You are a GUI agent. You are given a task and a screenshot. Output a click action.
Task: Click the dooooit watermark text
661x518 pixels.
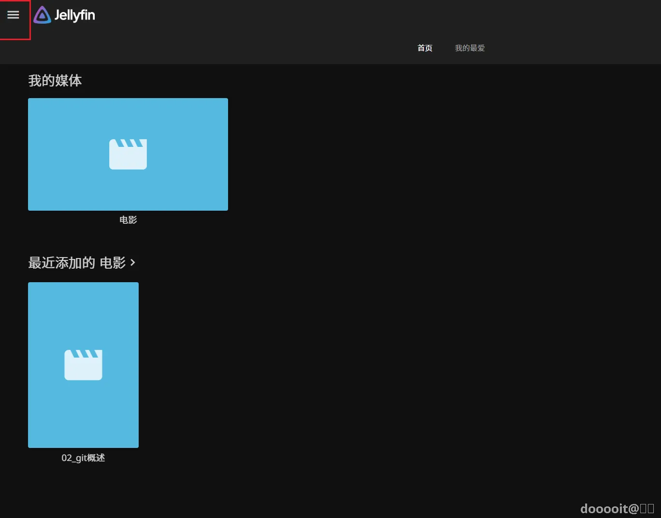(617, 508)
